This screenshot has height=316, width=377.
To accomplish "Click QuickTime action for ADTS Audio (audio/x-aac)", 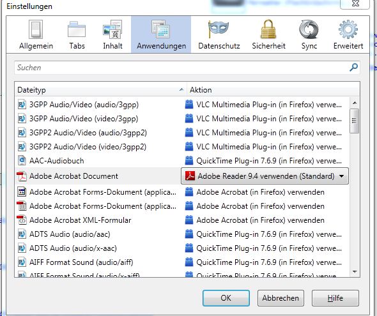I will [269, 248].
